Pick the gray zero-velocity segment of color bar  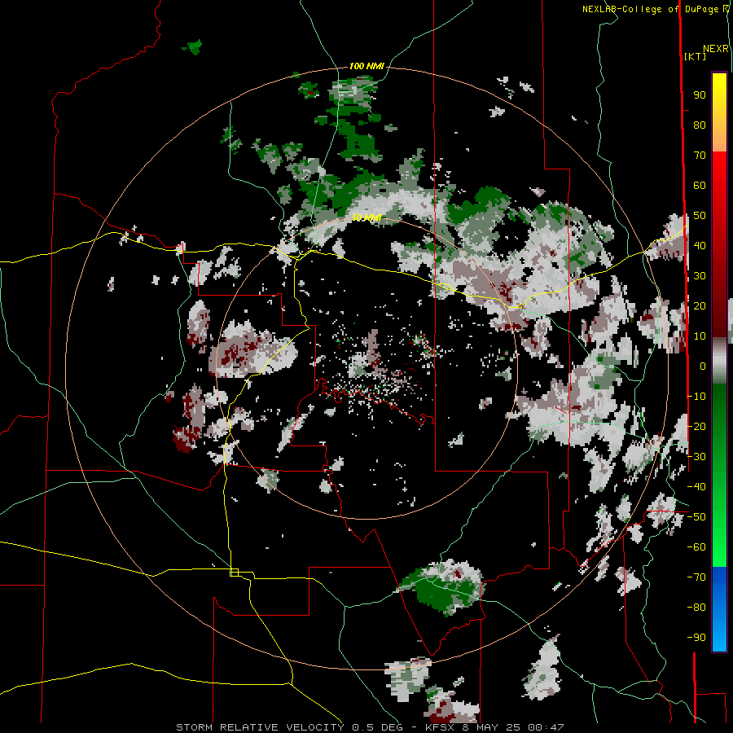tap(719, 361)
